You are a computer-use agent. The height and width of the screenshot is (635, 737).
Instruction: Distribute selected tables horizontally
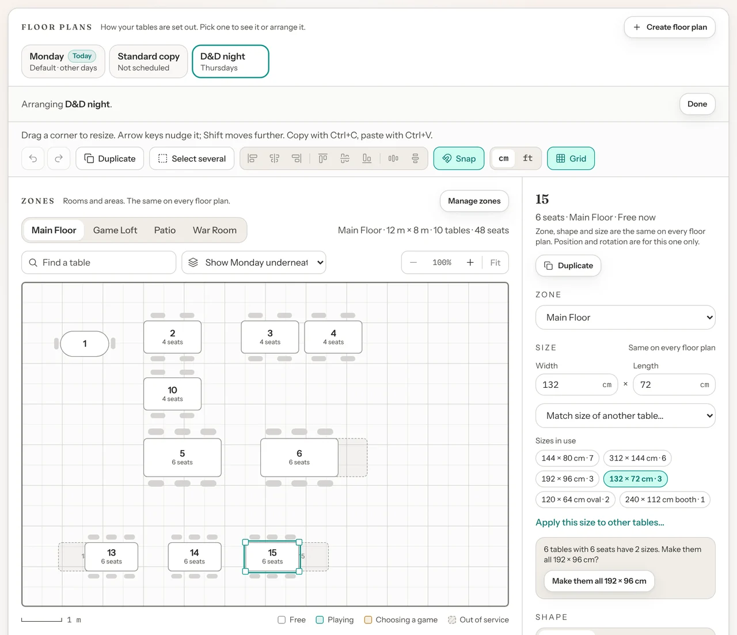393,158
